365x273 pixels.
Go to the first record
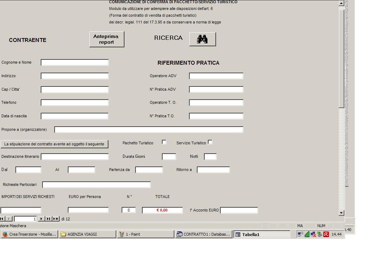(x=2, y=219)
